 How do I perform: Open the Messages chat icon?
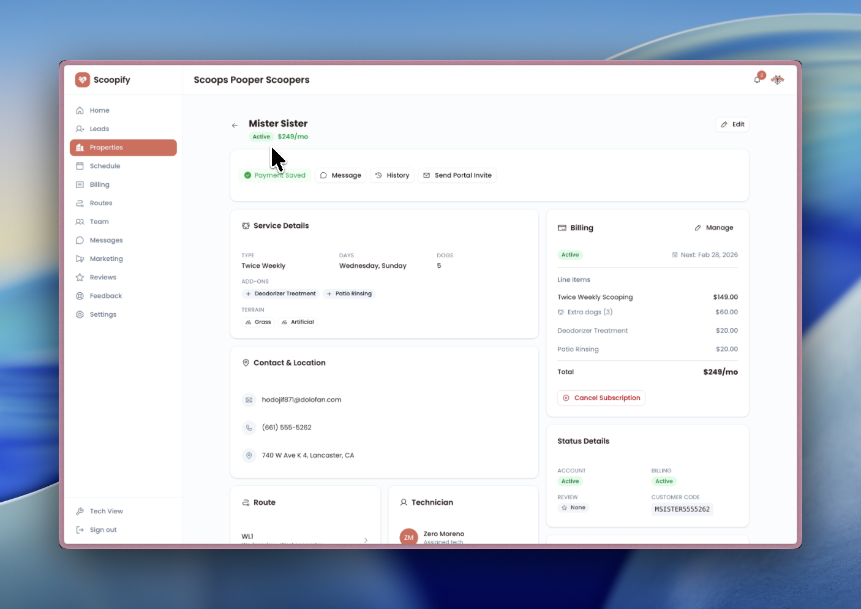point(80,240)
